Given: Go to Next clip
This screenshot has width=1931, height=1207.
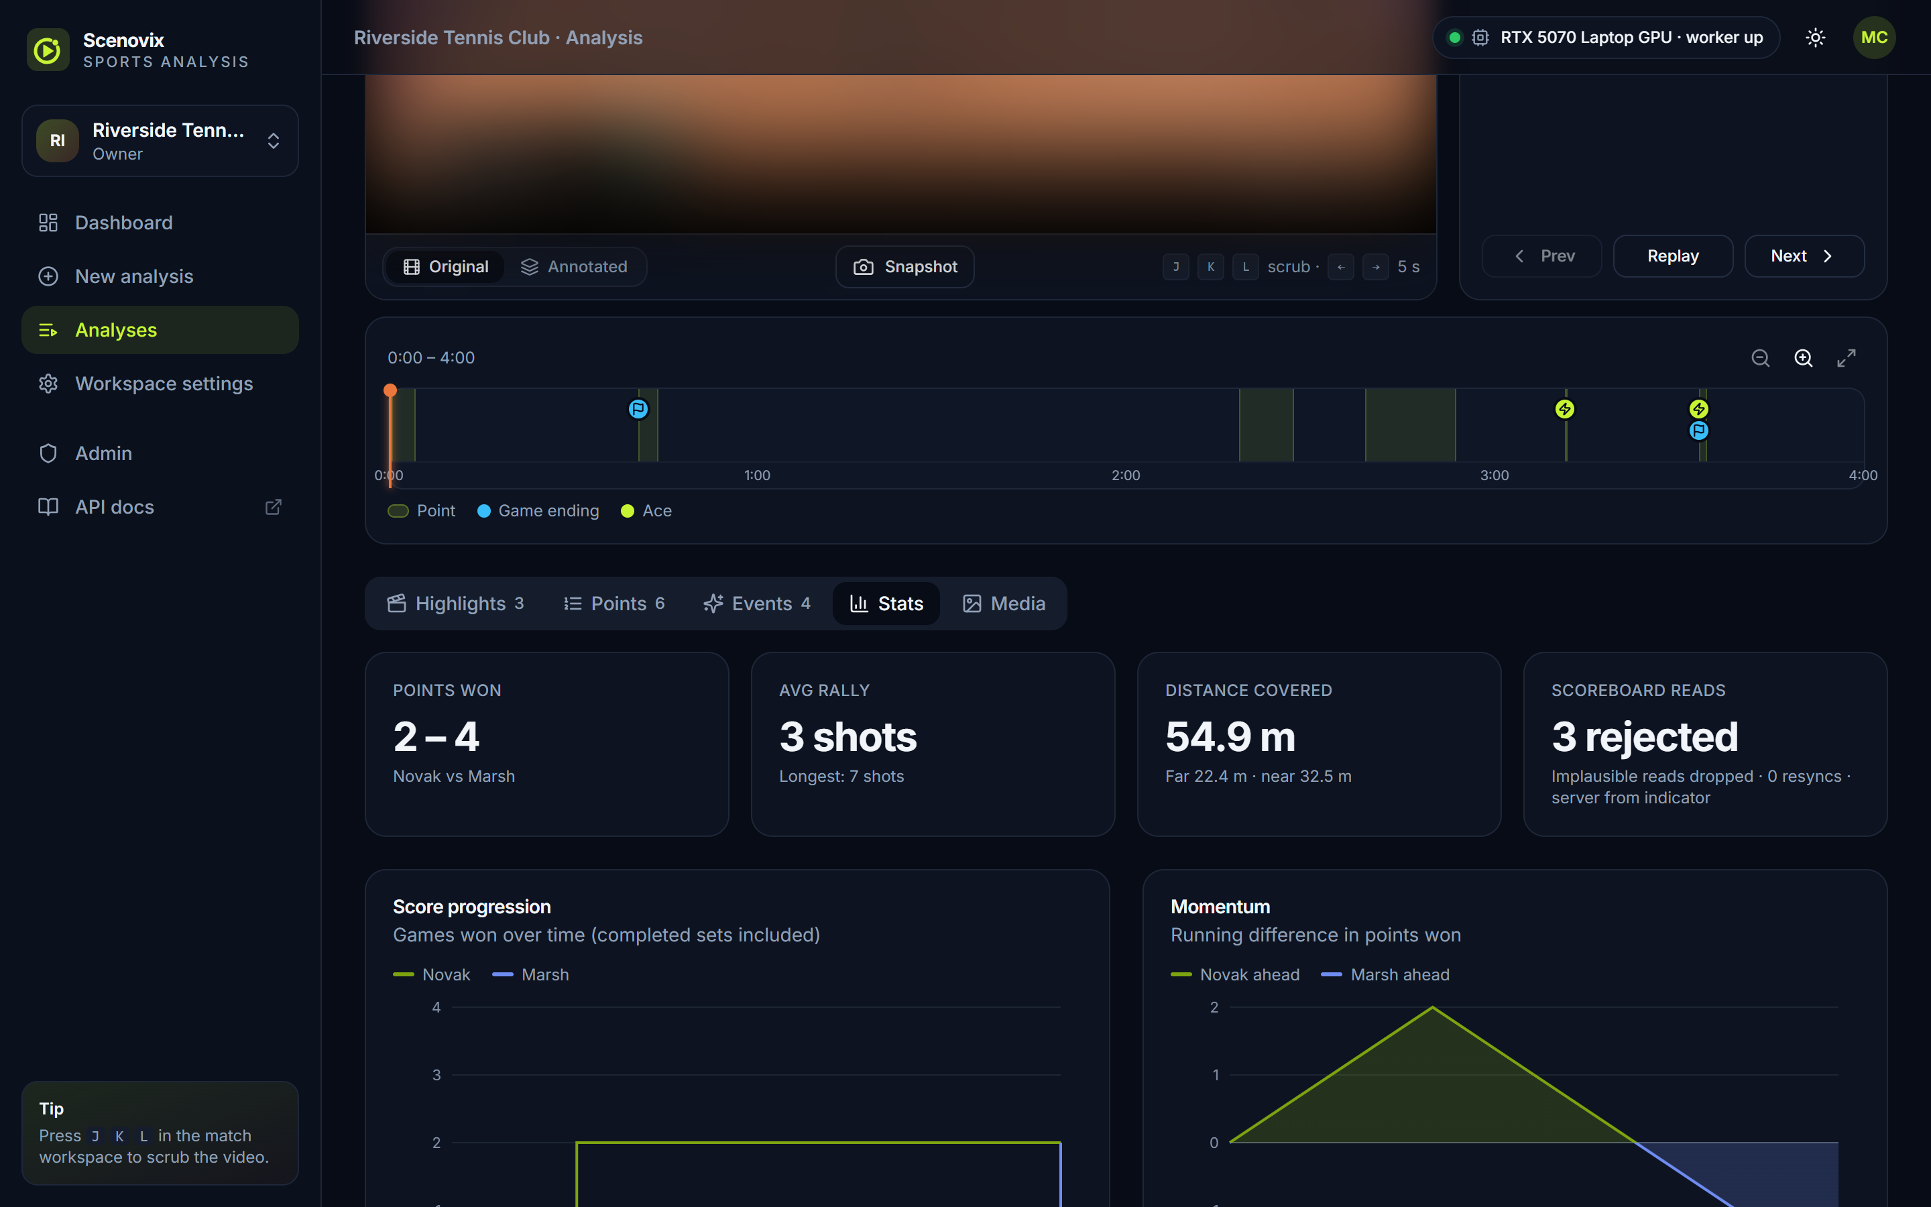Looking at the screenshot, I should tap(1804, 256).
